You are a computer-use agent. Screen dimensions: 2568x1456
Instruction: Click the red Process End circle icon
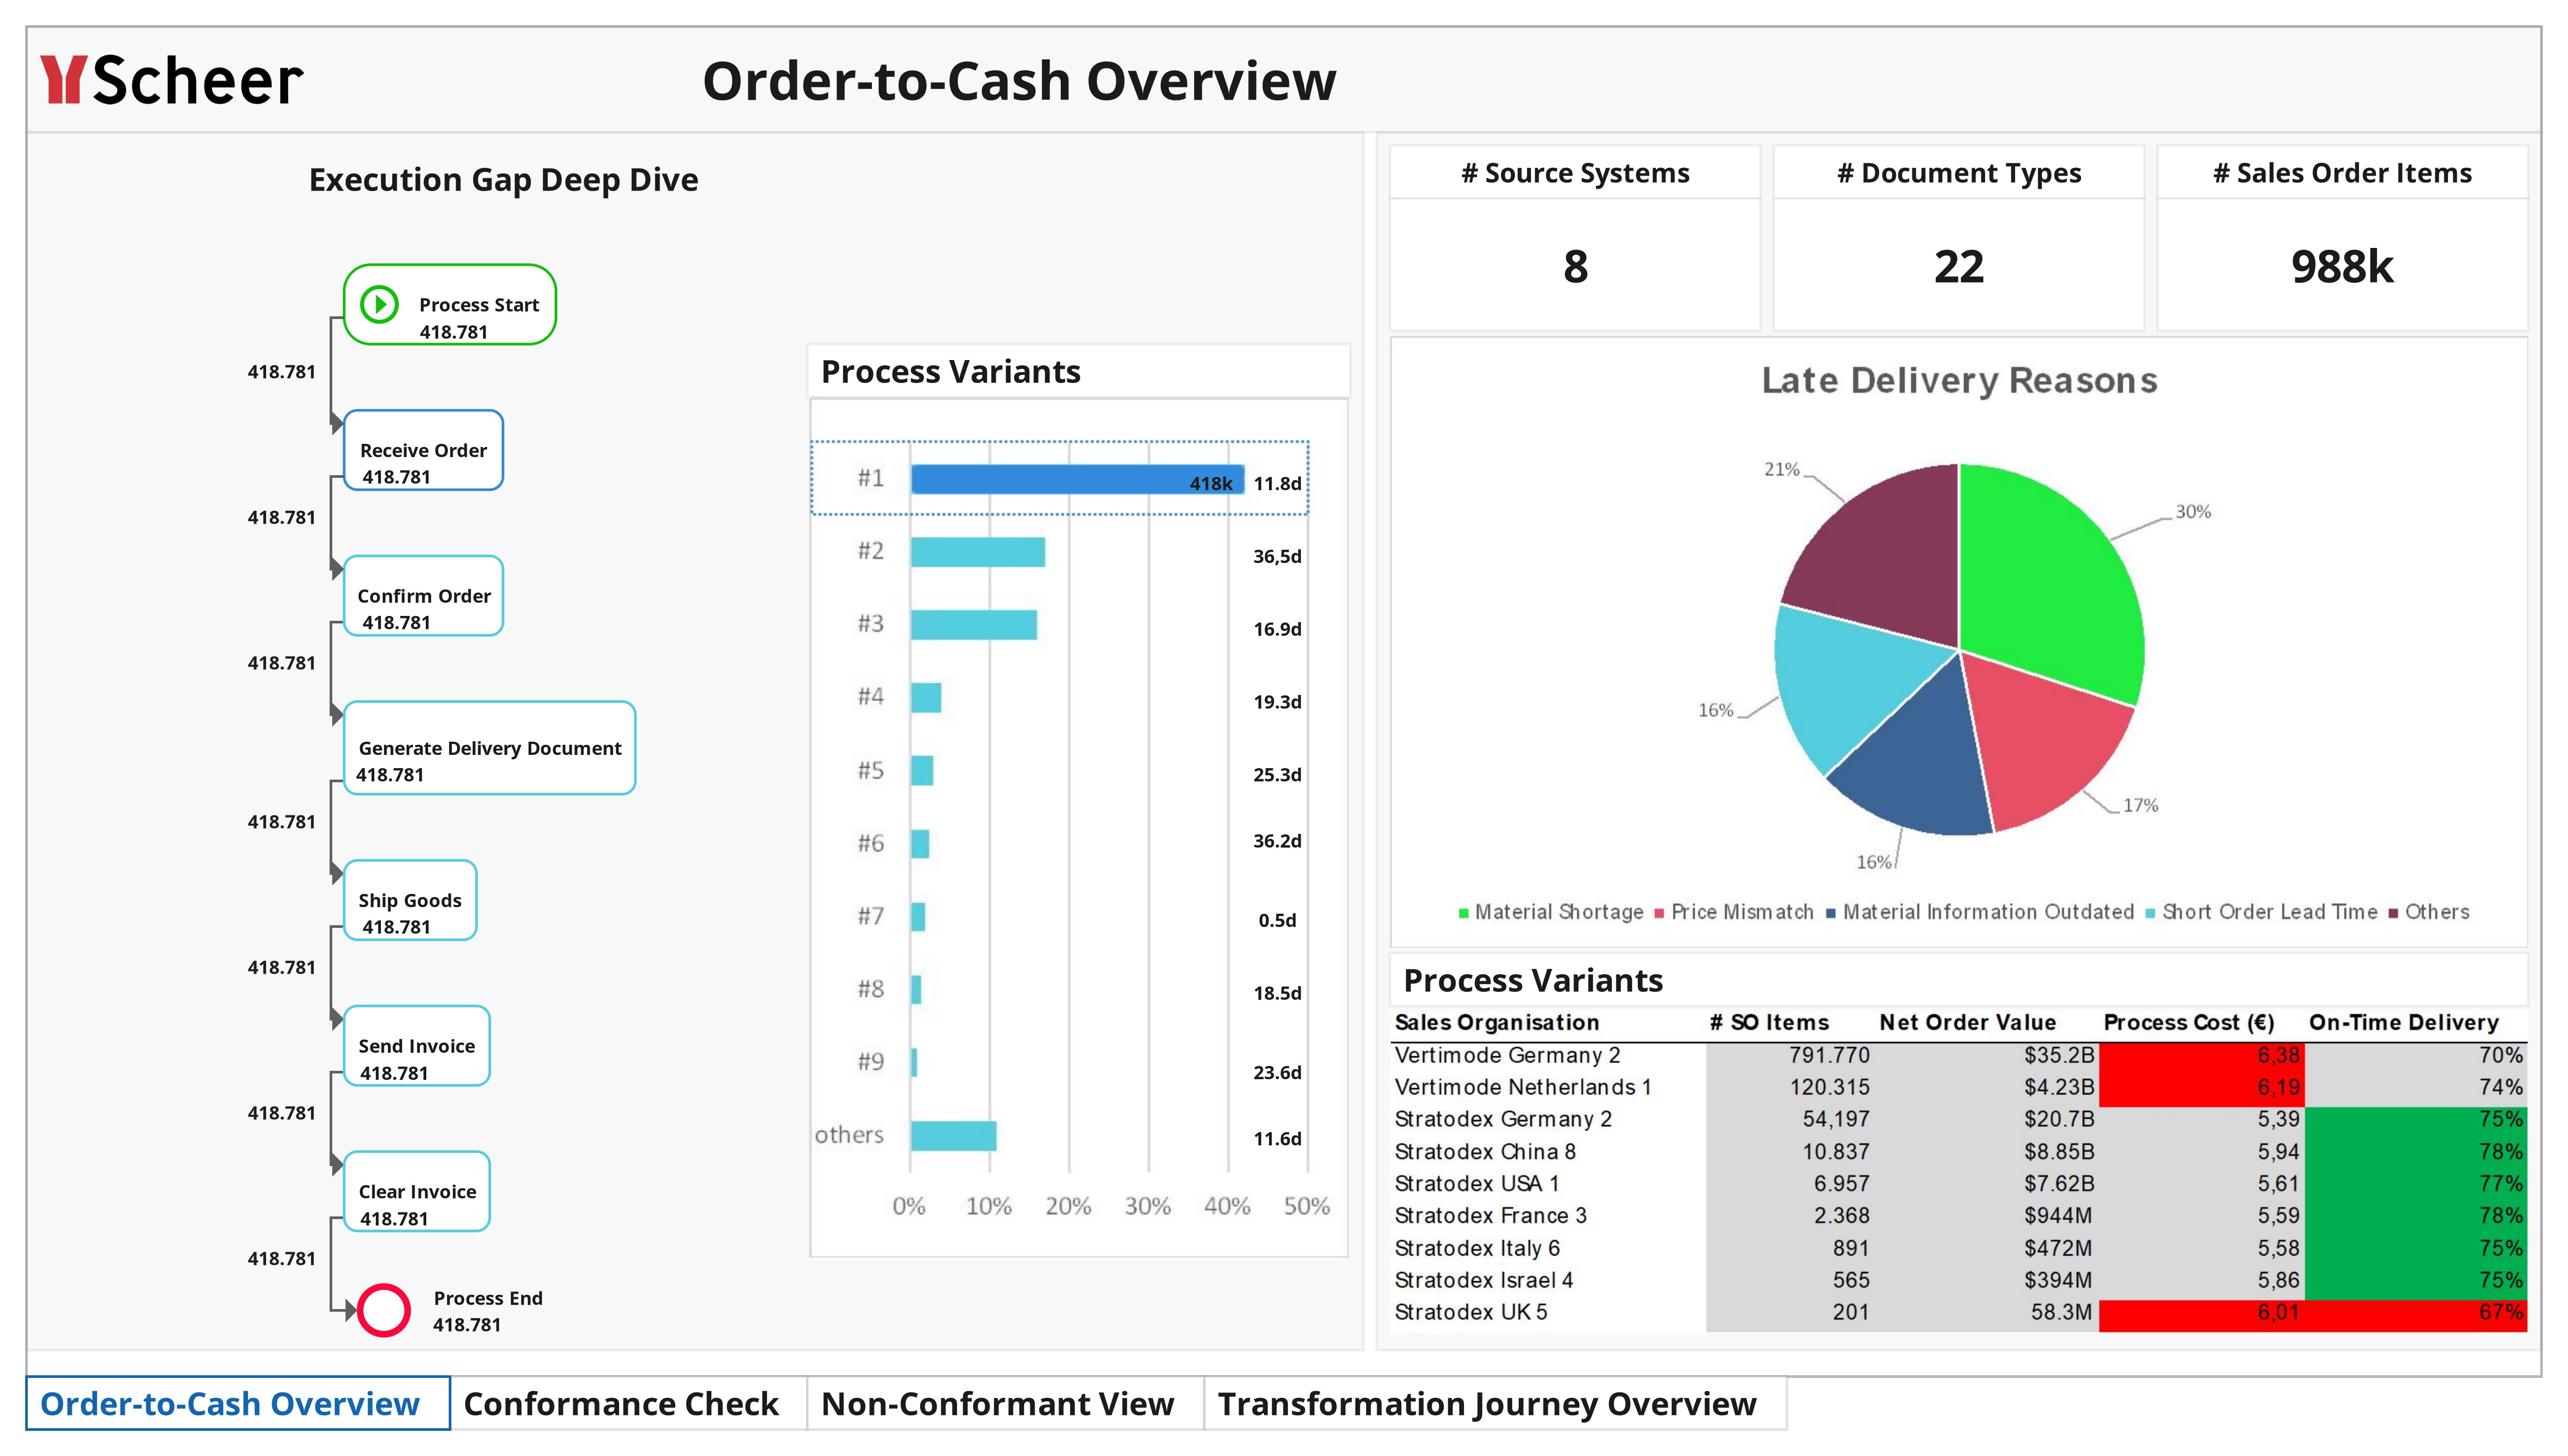[x=383, y=1310]
